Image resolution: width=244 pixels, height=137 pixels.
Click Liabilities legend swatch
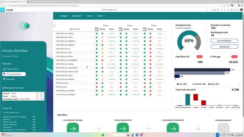[193, 84]
